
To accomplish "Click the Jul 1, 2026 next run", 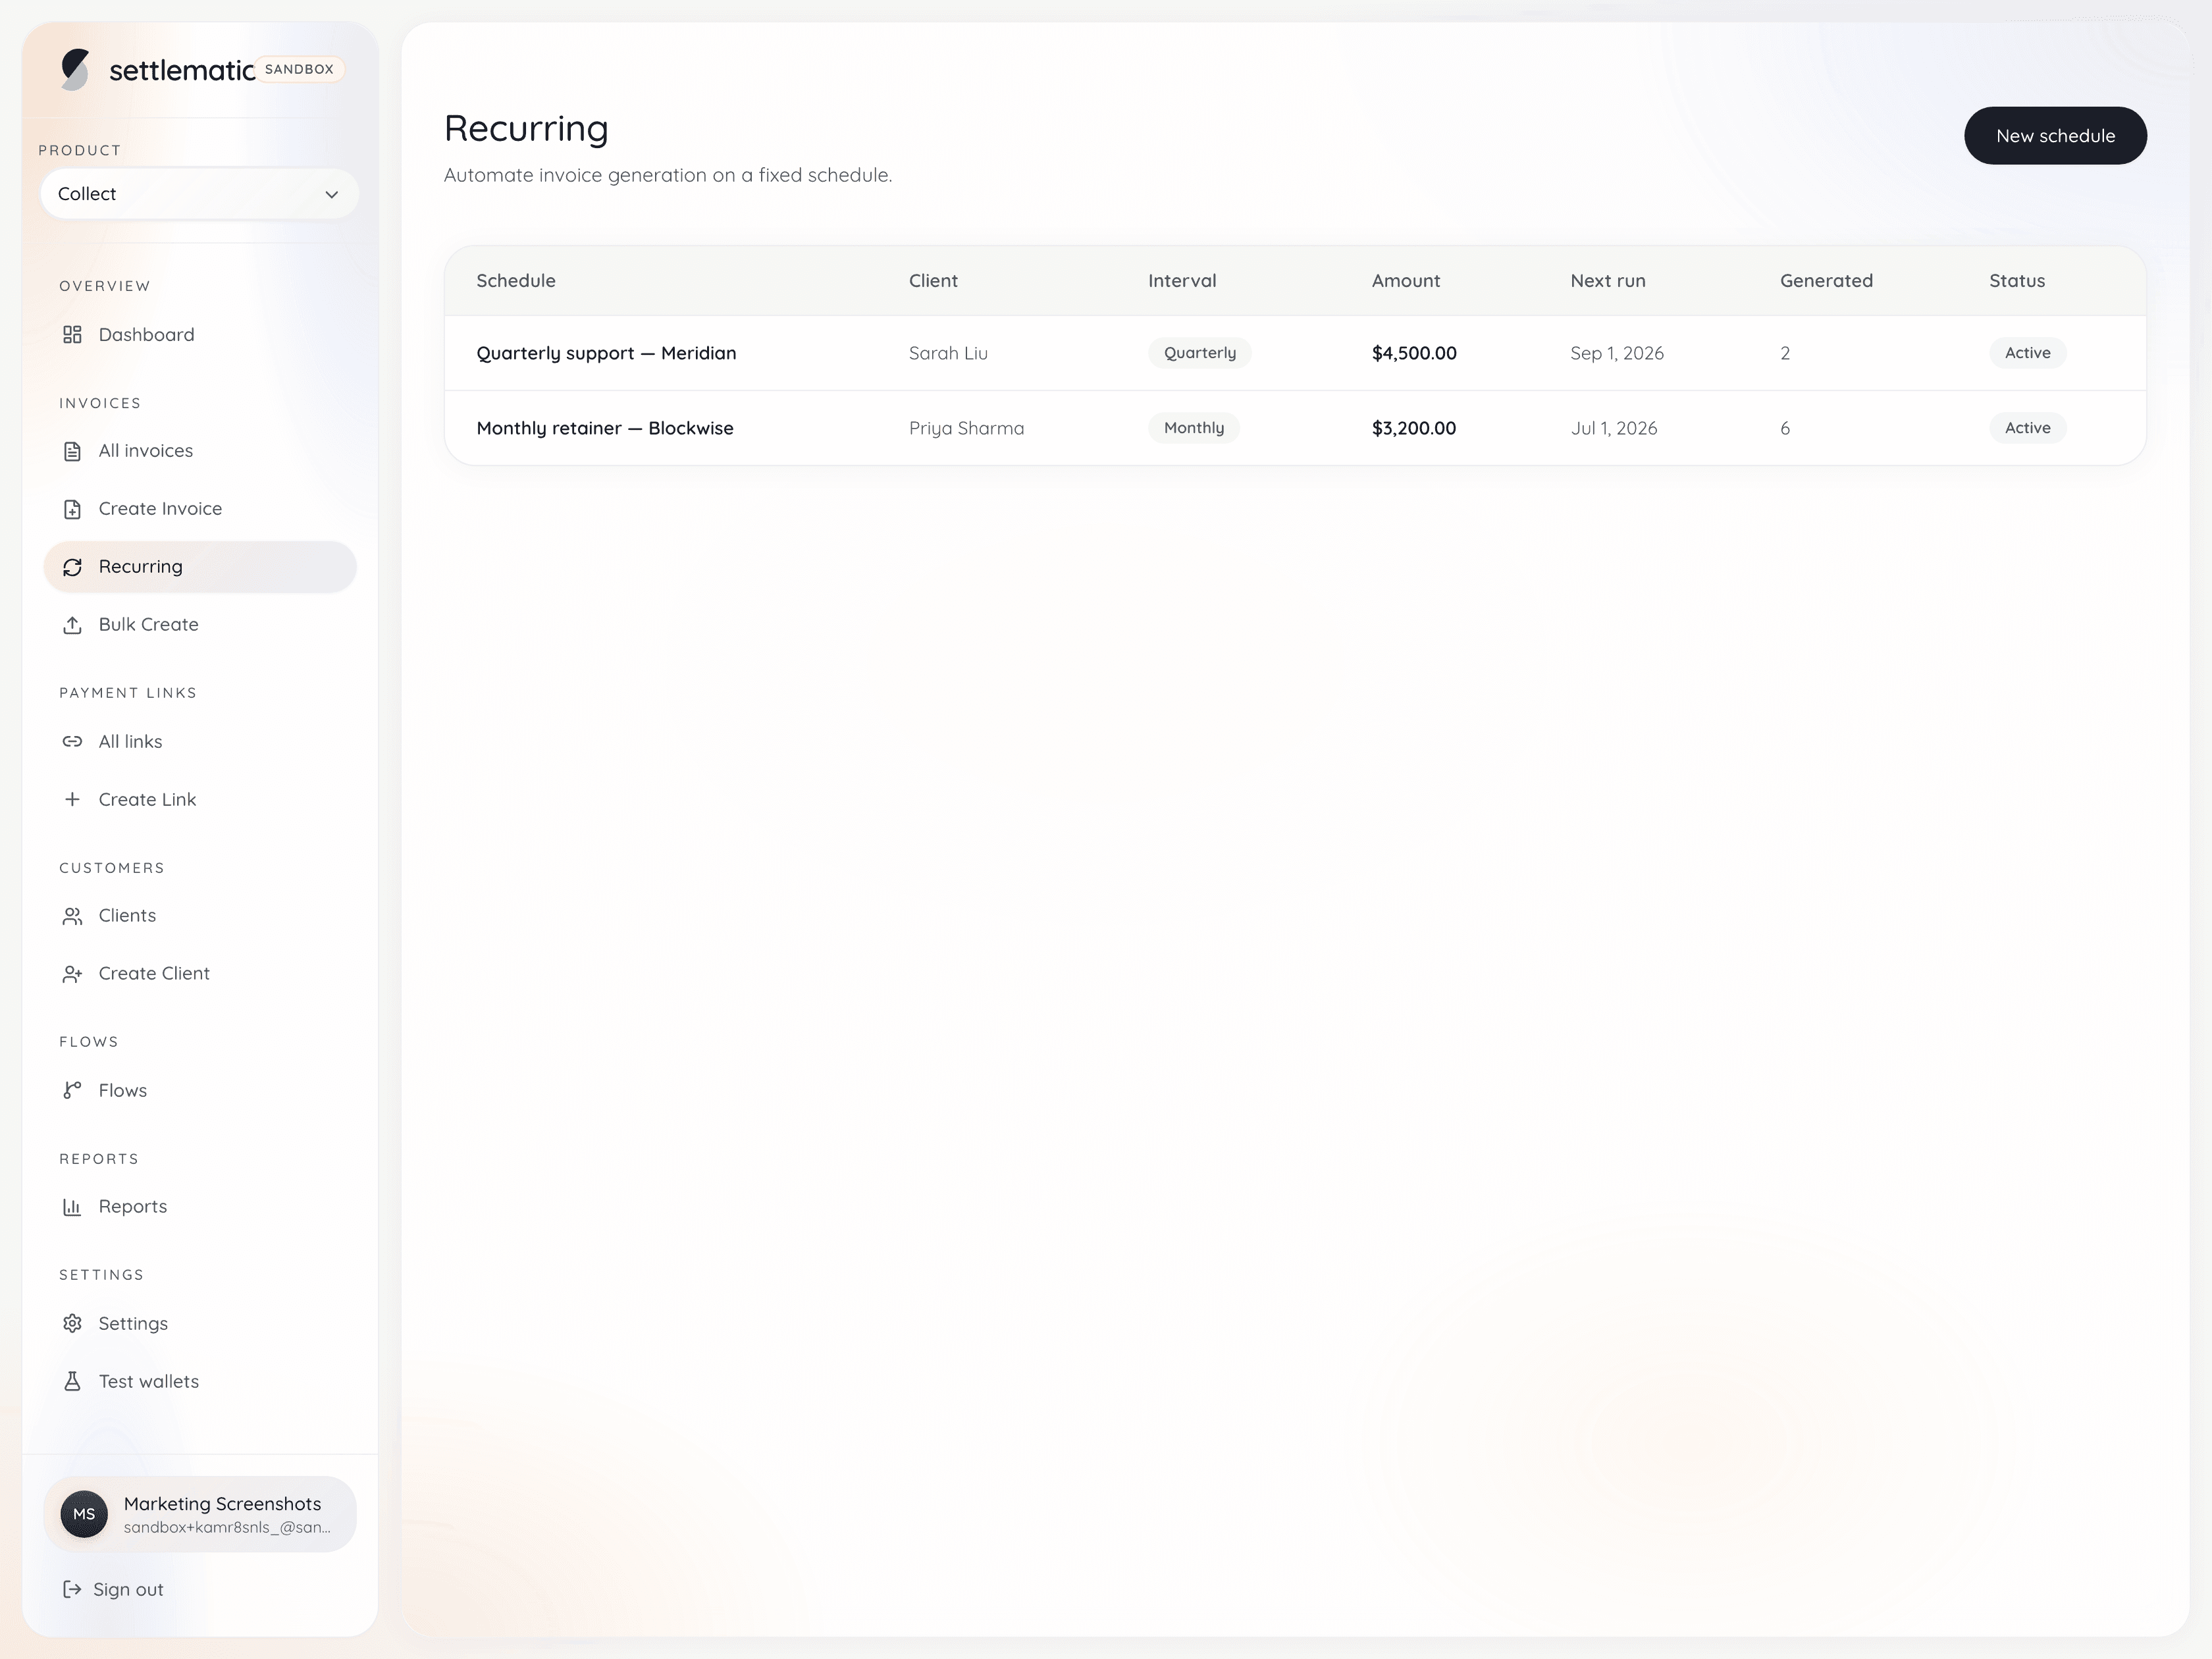I will click(1614, 428).
